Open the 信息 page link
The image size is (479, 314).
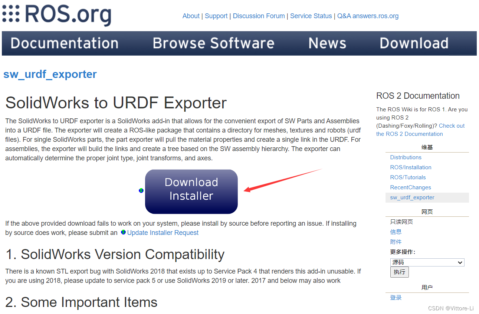pyautogui.click(x=396, y=232)
